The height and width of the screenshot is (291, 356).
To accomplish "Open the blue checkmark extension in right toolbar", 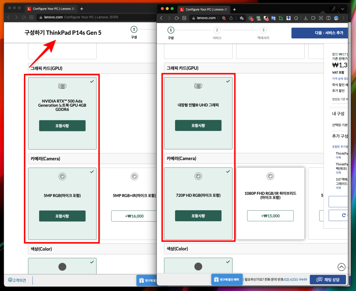I will click(251, 18).
